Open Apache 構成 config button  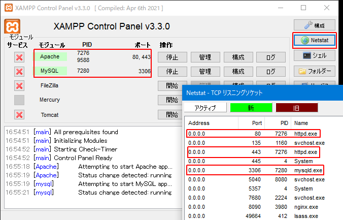(238, 57)
